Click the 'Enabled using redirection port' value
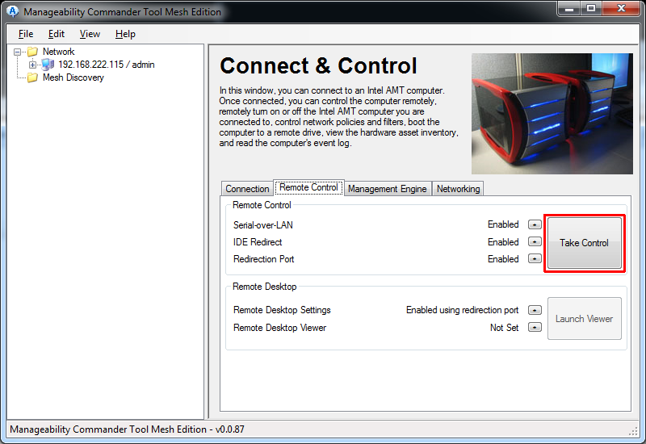646x444 pixels. coord(462,310)
